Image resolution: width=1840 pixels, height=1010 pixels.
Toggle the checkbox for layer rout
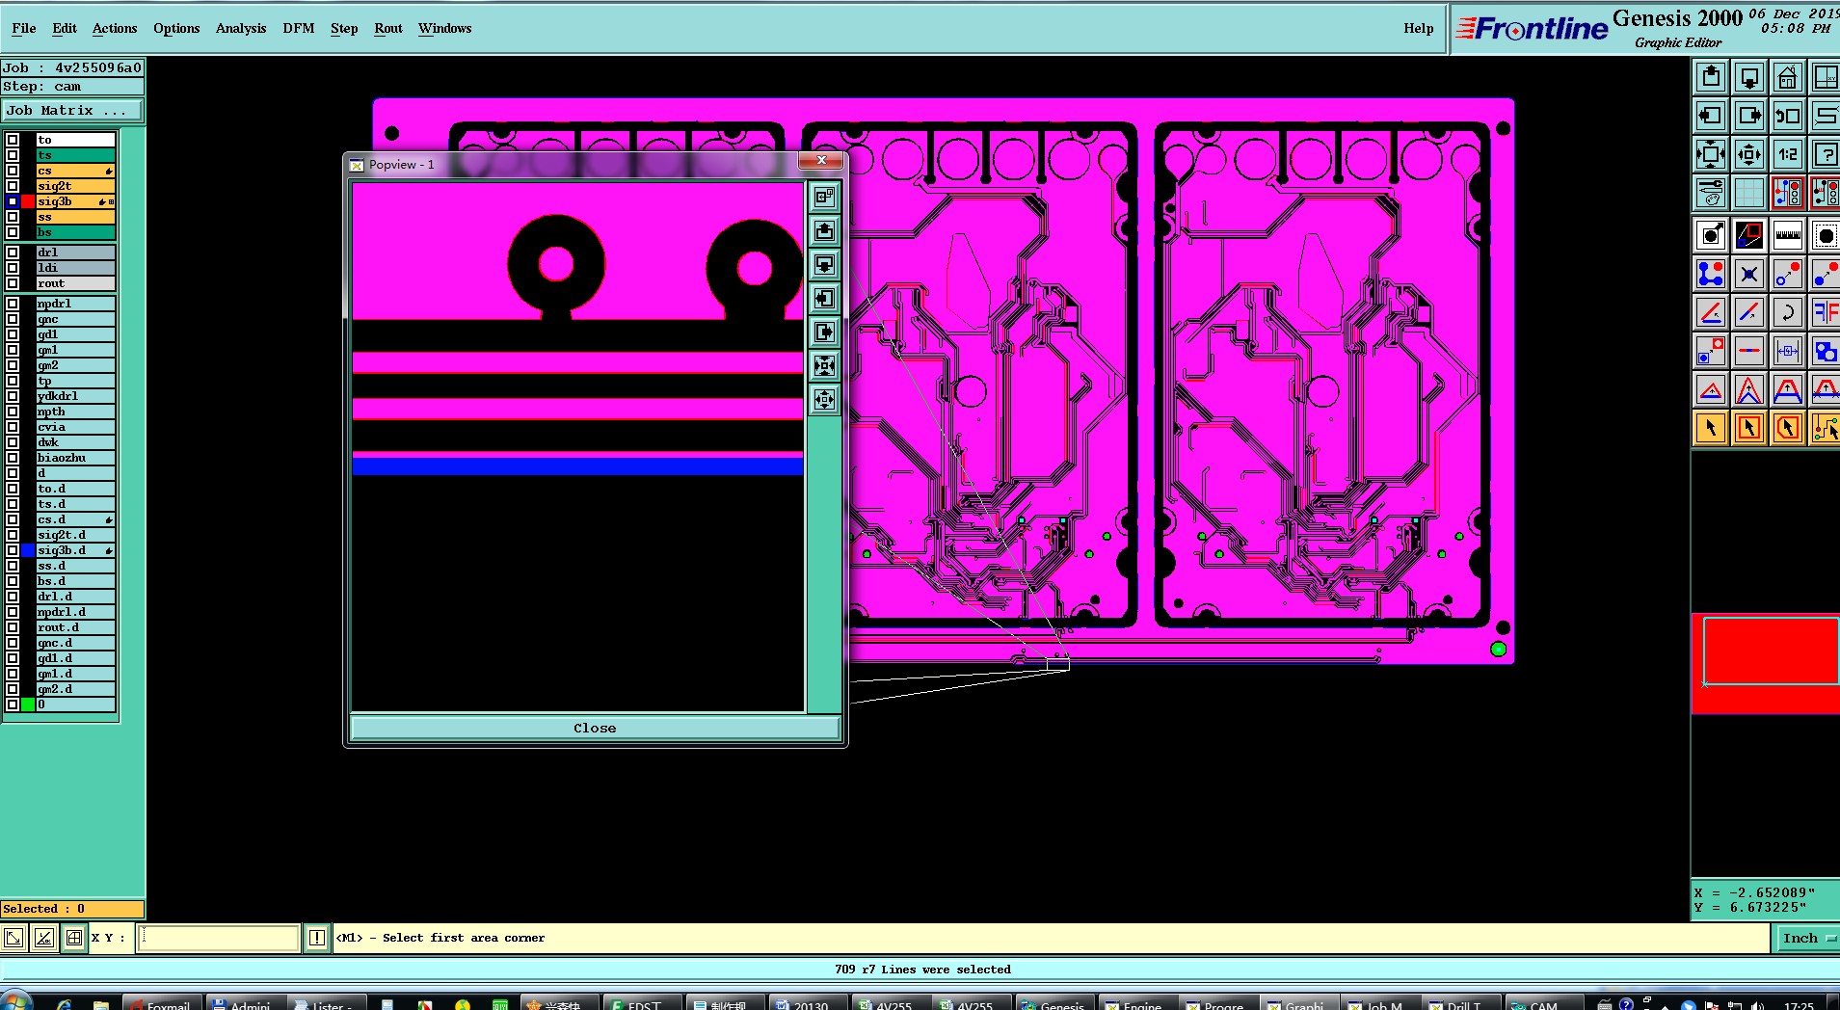13,283
